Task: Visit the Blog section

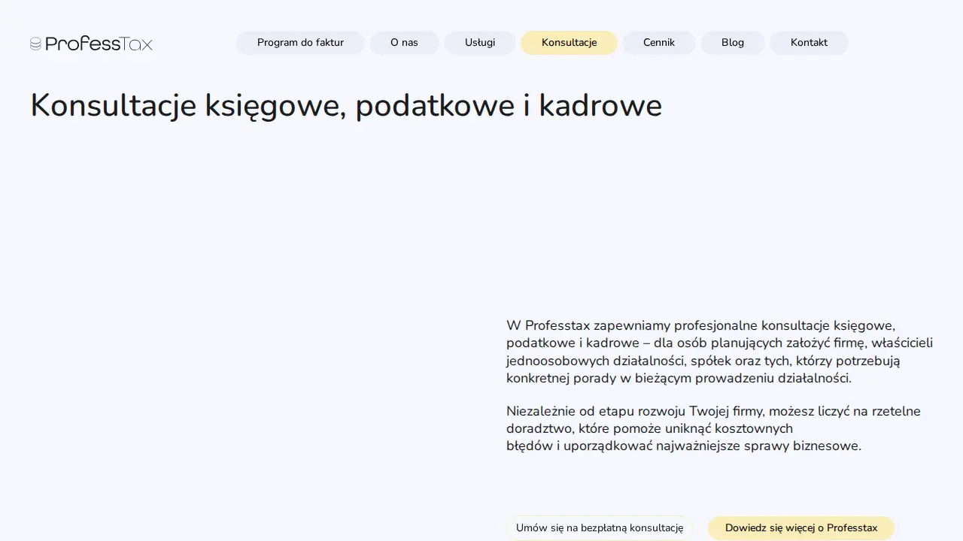Action: click(733, 43)
